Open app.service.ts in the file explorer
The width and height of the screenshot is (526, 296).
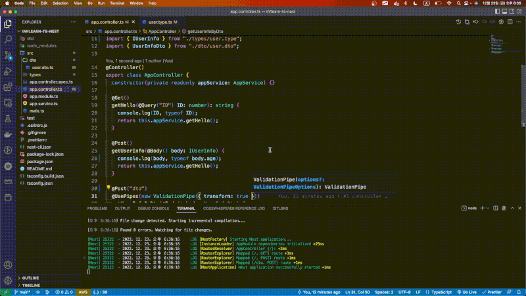click(x=43, y=103)
